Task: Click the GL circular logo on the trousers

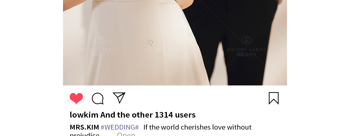Action: tap(246, 40)
